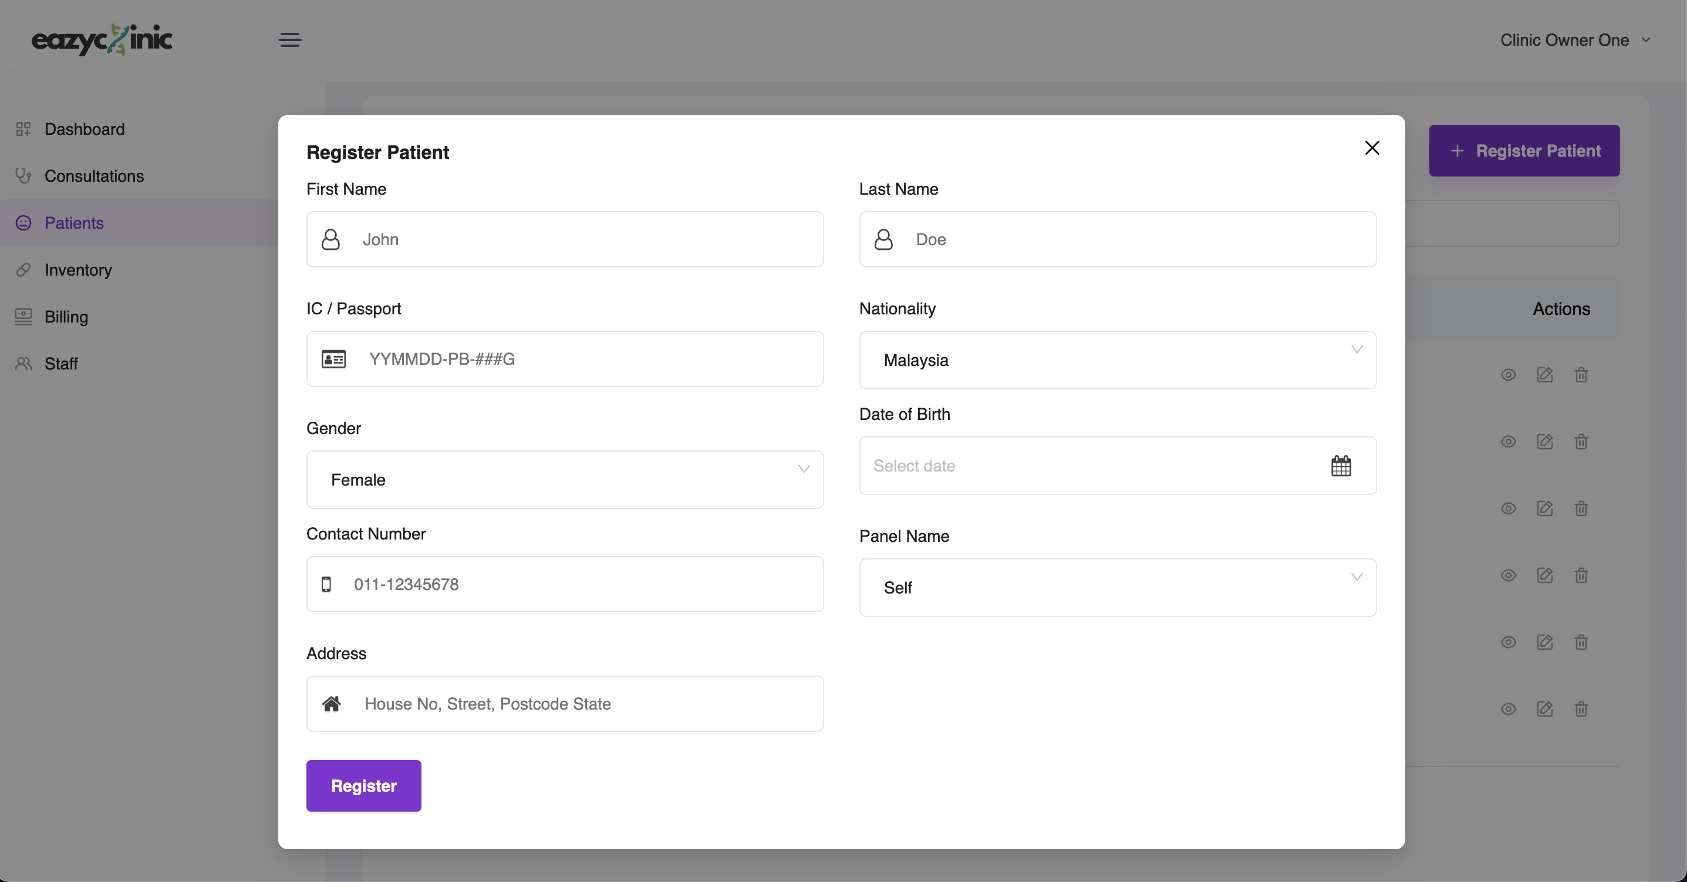1687x882 pixels.
Task: Toggle the hamburger sidebar menu
Action: pos(289,40)
